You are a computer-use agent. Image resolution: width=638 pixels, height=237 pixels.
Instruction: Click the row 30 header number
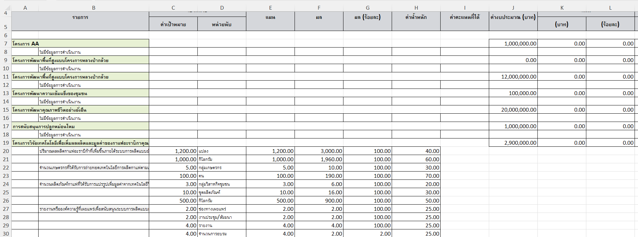click(x=6, y=234)
